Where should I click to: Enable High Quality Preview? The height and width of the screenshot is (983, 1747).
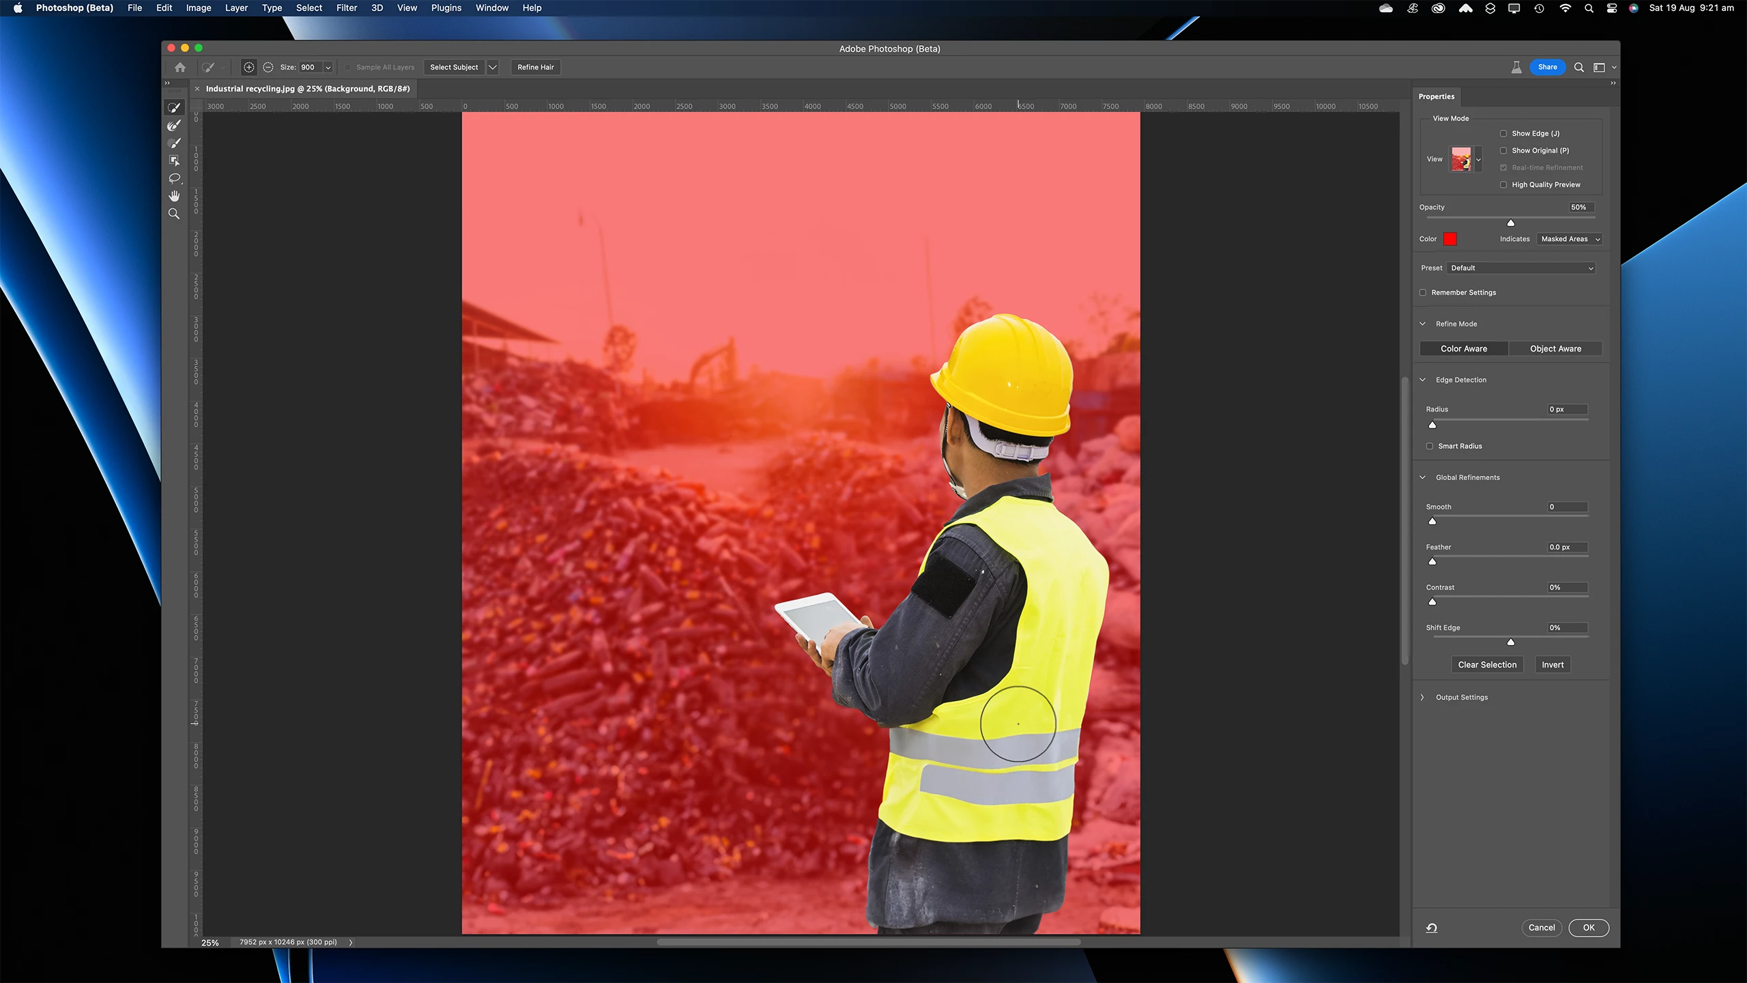click(x=1503, y=185)
